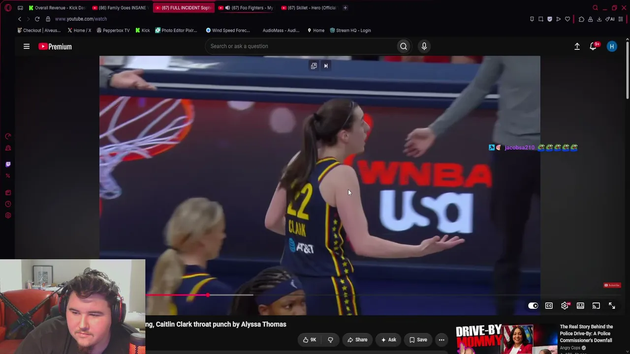Open the privacy protection shield icon
630x354 pixels.
point(549,19)
